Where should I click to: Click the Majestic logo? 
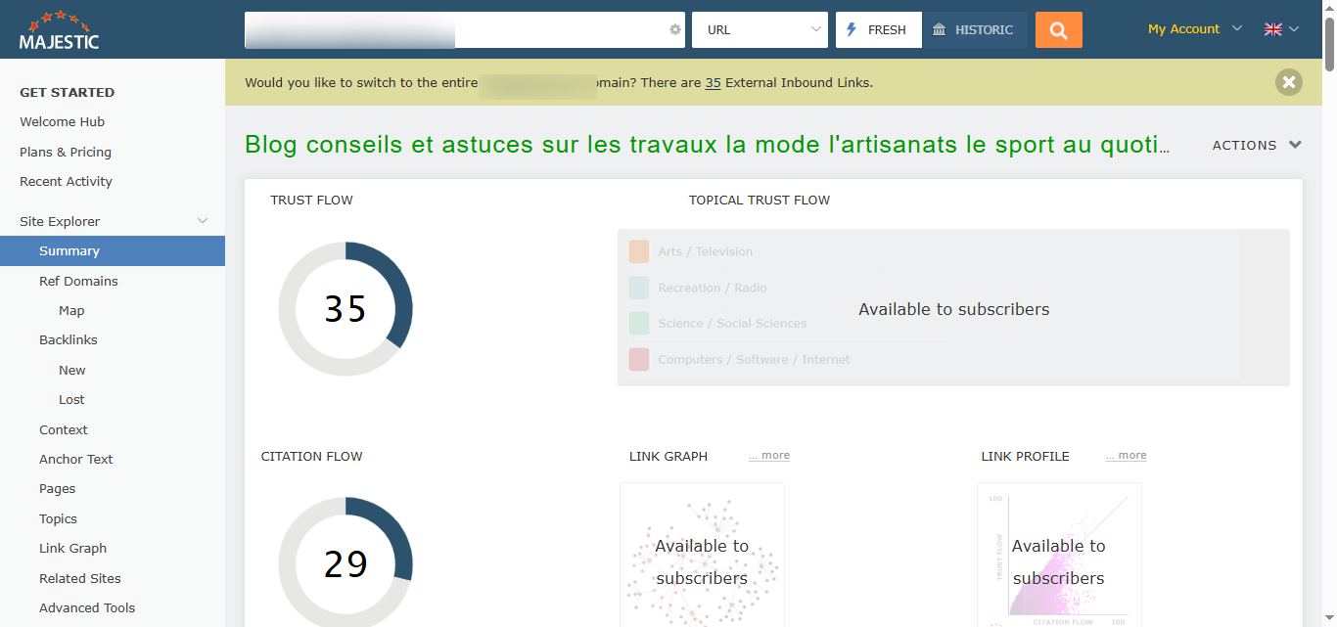[60, 30]
